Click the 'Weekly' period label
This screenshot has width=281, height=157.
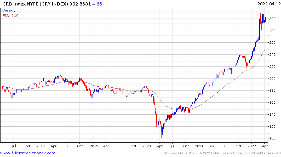[x=9, y=10]
